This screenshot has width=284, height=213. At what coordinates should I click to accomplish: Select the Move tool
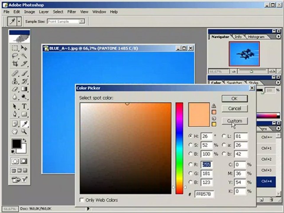[24, 48]
